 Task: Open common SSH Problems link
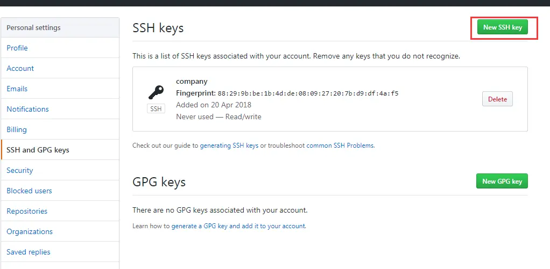340,146
